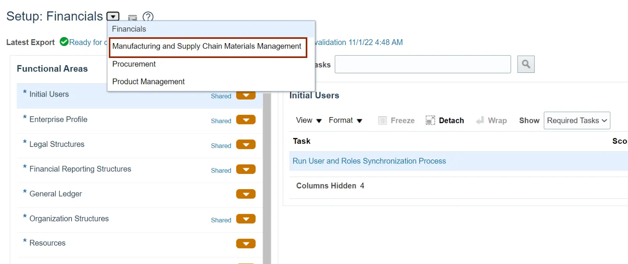Click the Wrap text icon
The image size is (628, 264).
480,120
